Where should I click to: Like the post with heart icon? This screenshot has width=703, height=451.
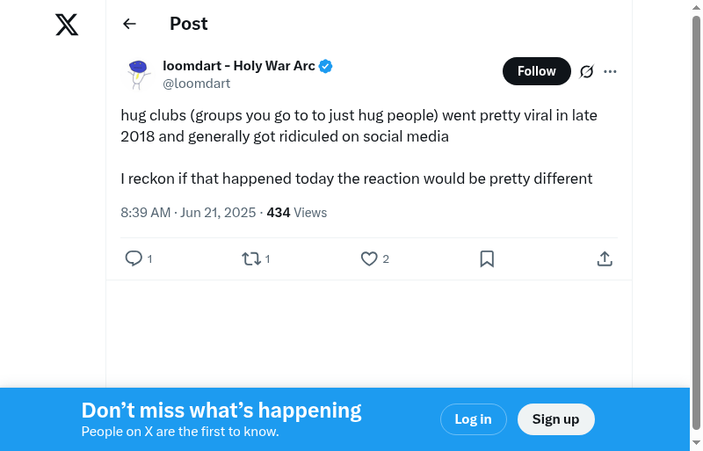tap(369, 258)
